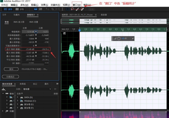
Task: Select the Marquee Selection tool
Action: (x=68, y=9)
